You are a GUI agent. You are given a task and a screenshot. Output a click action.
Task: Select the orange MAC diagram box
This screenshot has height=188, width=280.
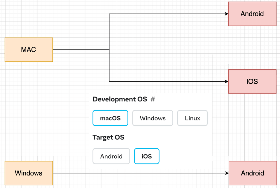29,50
